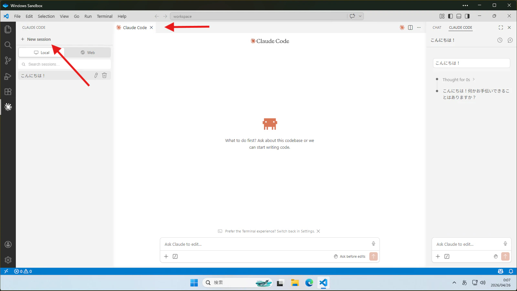Open the Run and Debug view
517x291 pixels.
click(x=8, y=76)
